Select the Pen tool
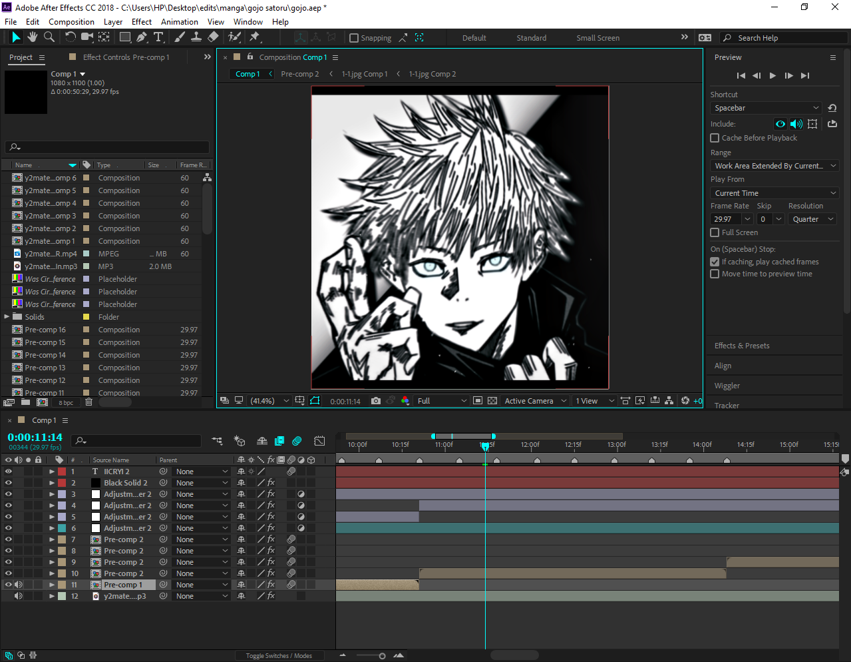 pos(141,37)
